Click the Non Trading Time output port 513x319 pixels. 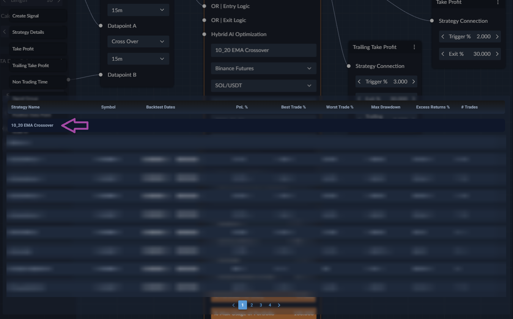tap(68, 80)
